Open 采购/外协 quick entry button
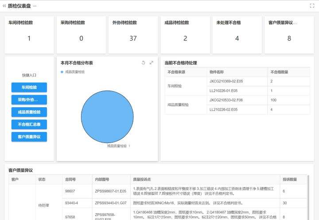The image size is (319, 220). (29, 100)
